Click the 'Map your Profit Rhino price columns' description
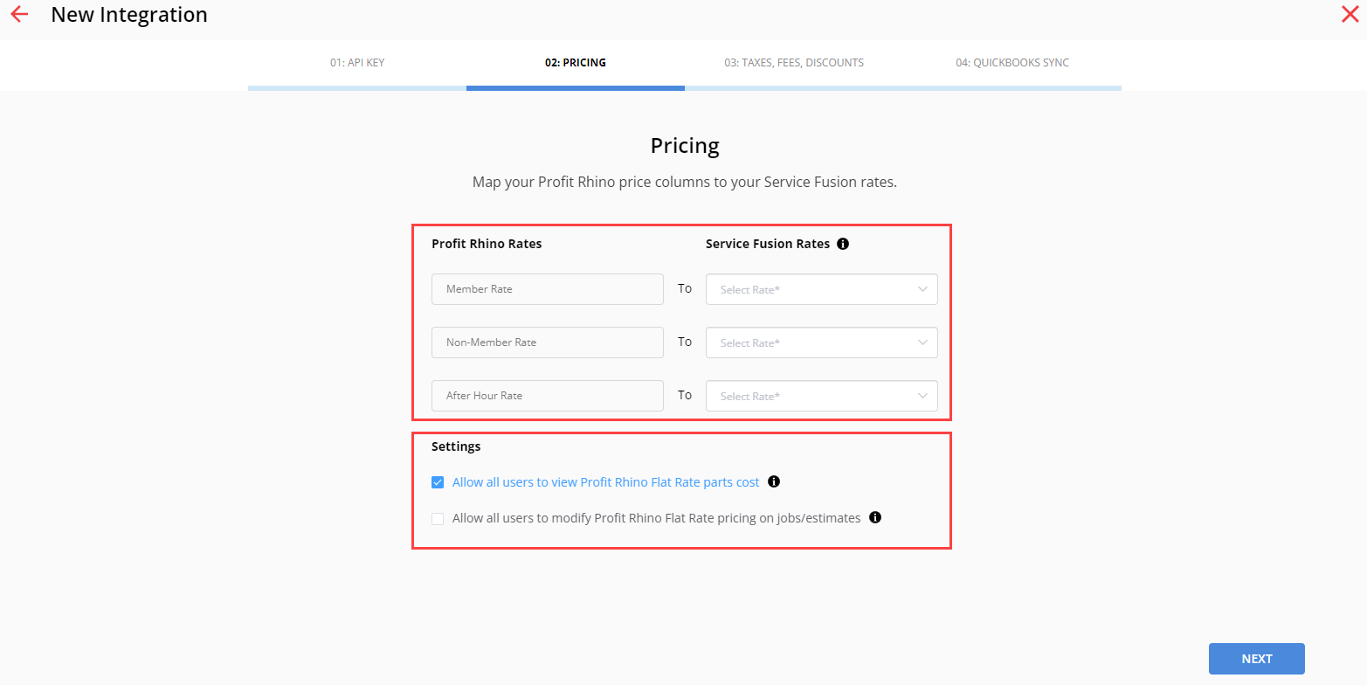Viewport: 1367px width, 685px height. point(685,183)
